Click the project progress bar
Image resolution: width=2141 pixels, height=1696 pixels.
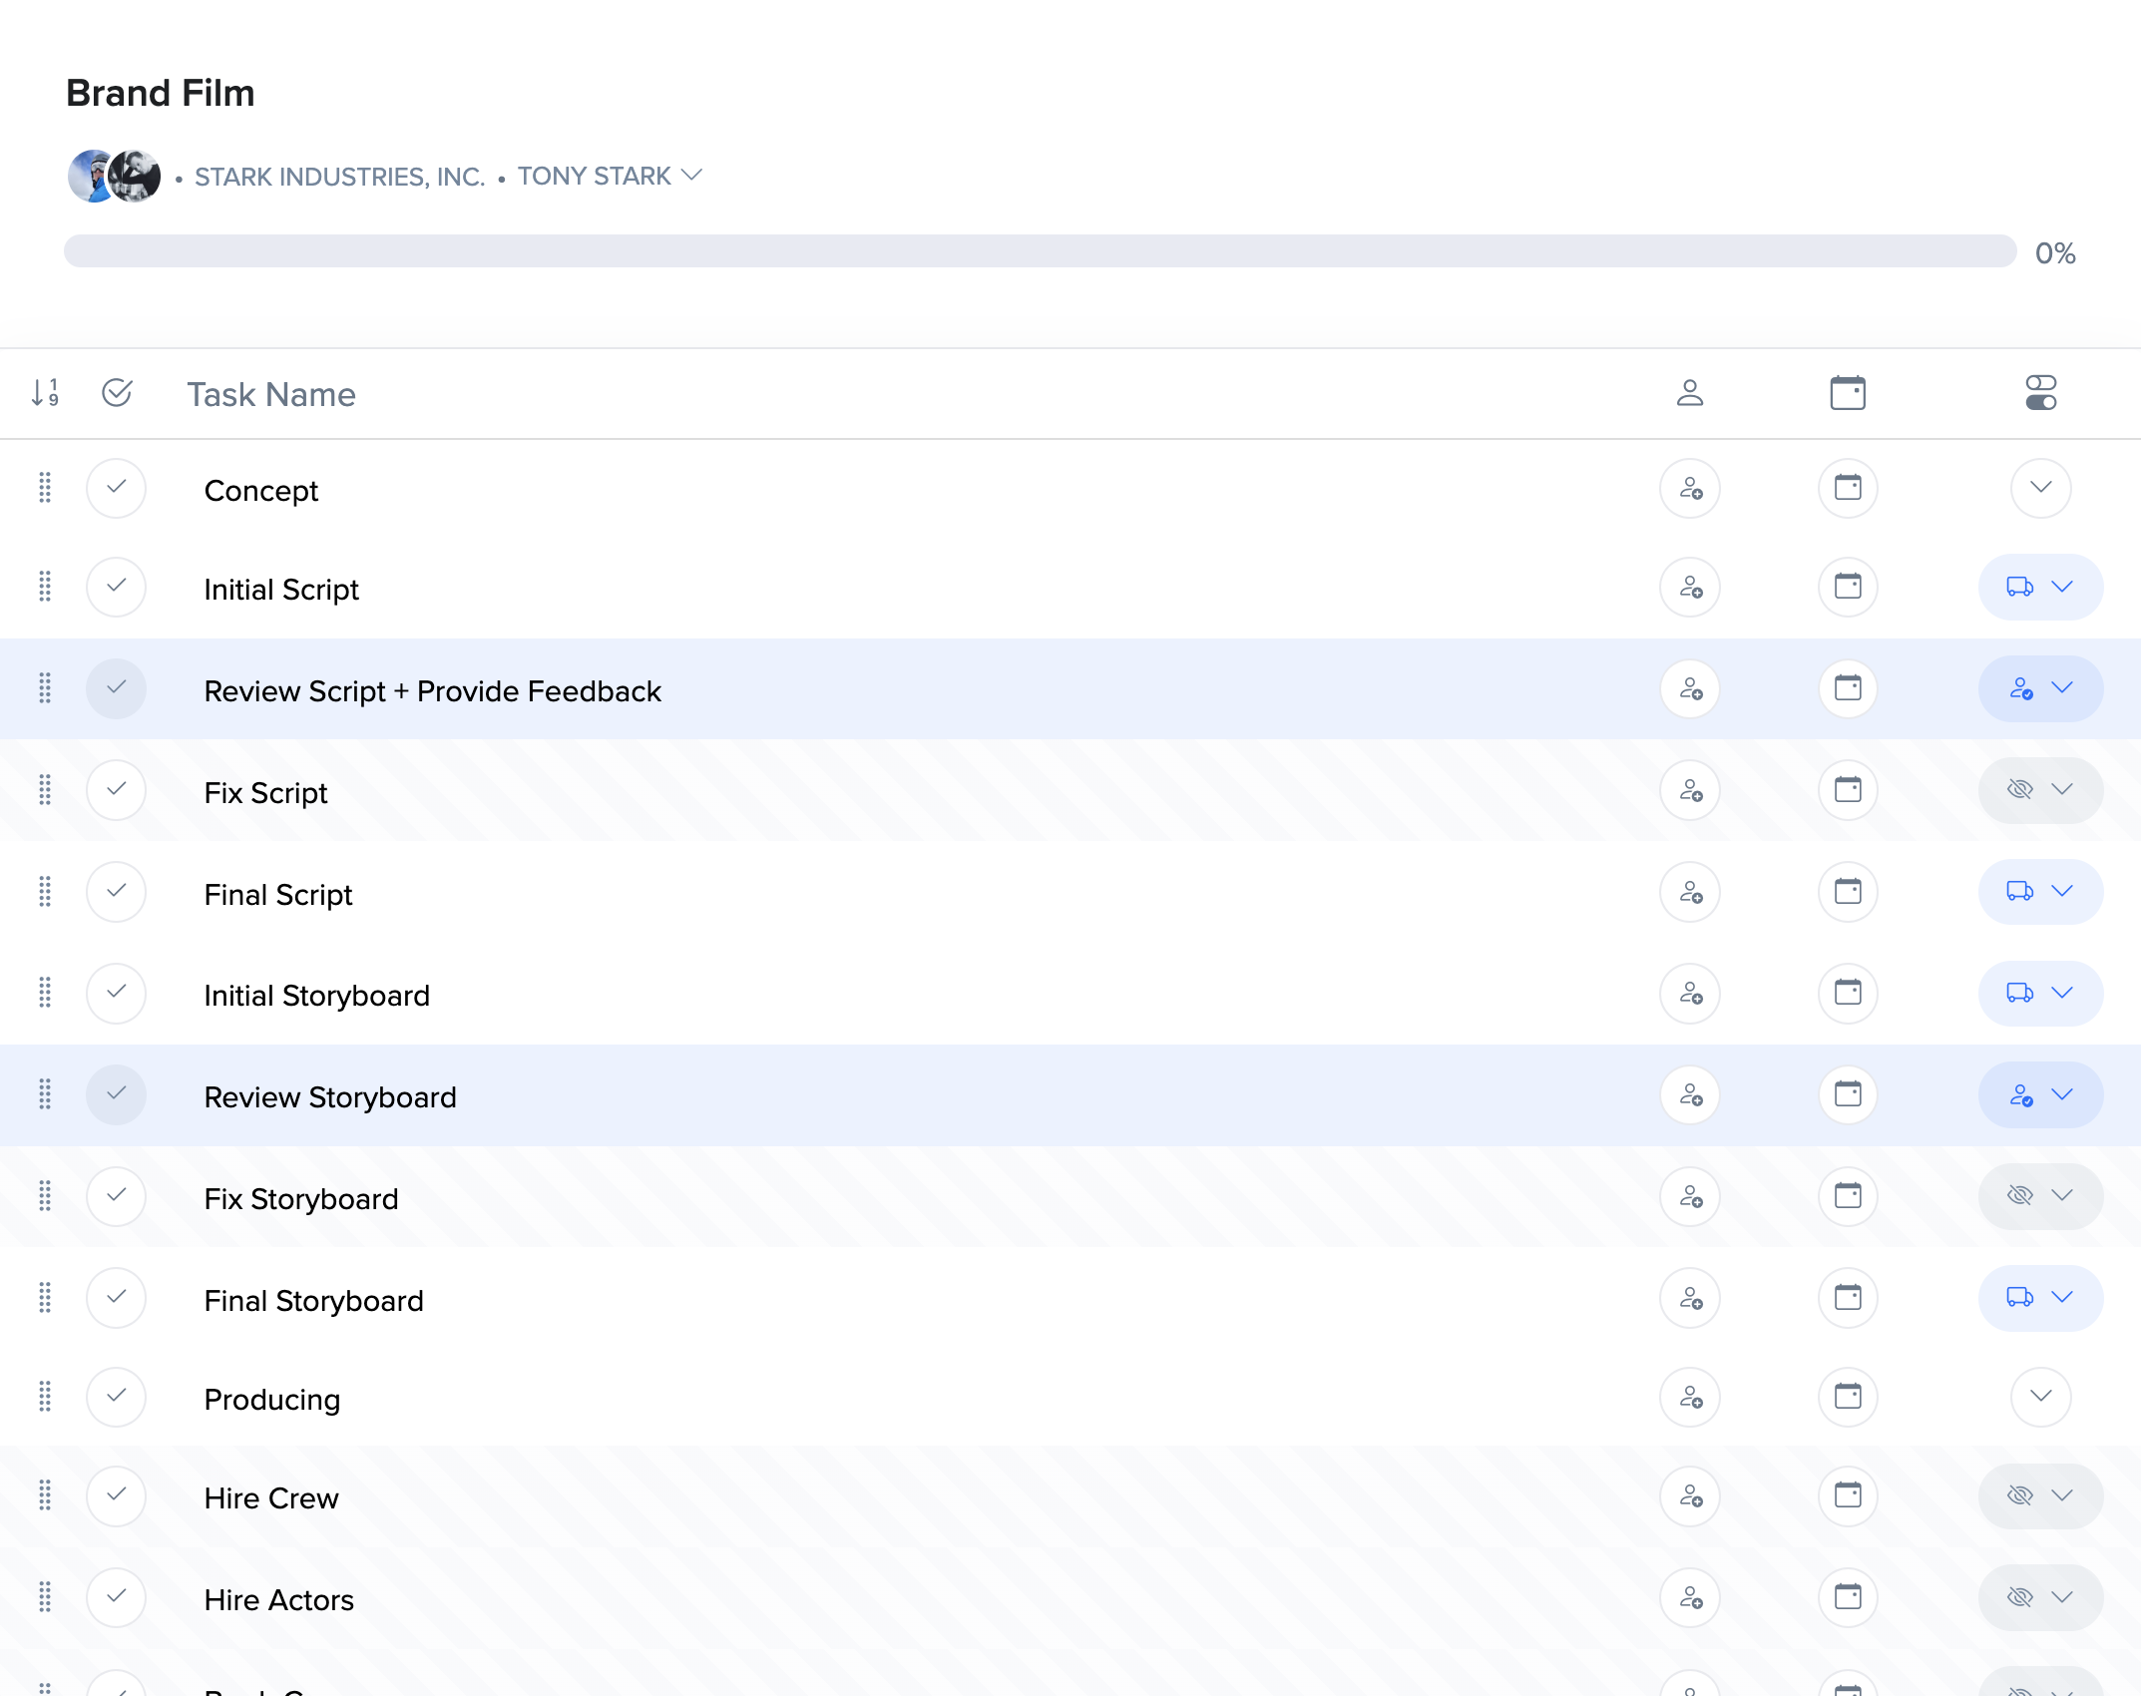click(x=1039, y=251)
